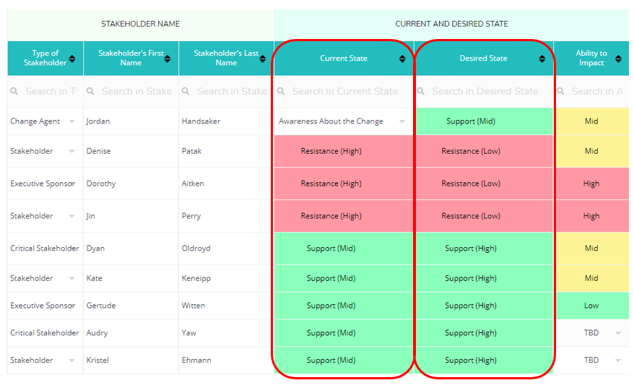Screen dimensions: 634x388
Task: Sort the Current State column
Action: point(402,59)
